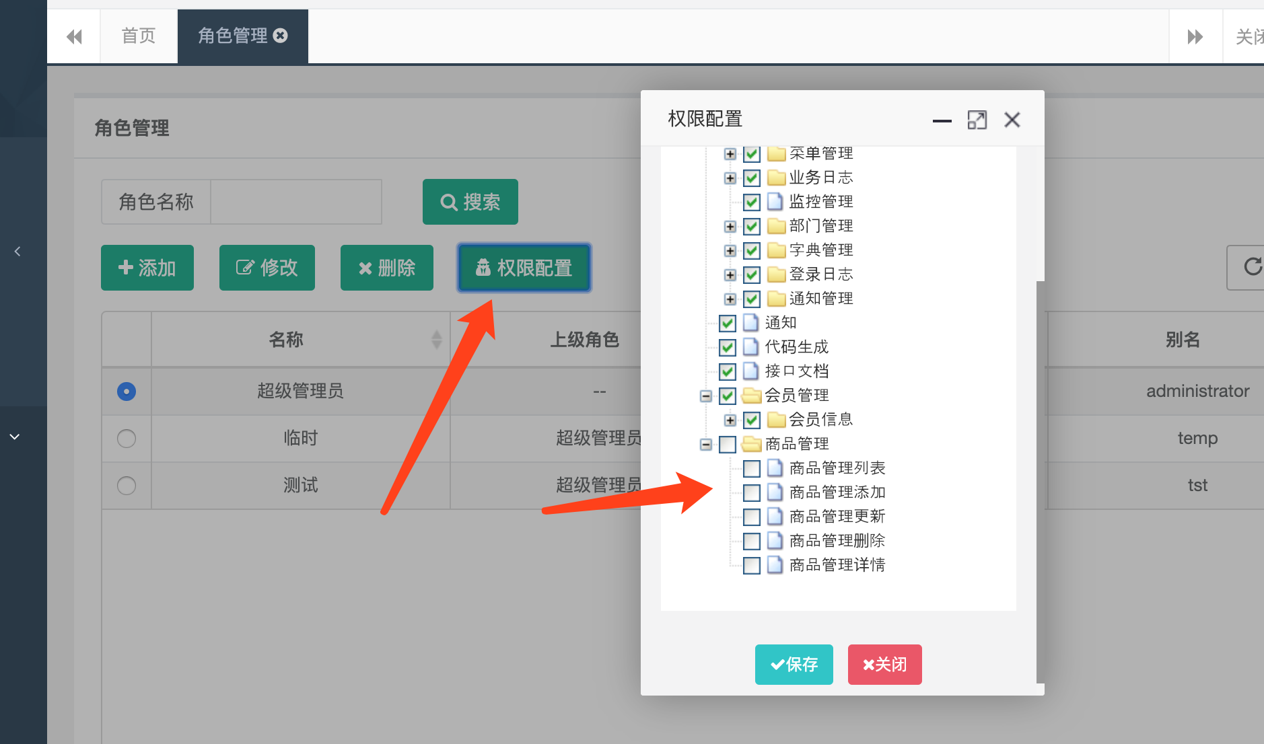Click the 接口文档 file icon

click(x=751, y=371)
